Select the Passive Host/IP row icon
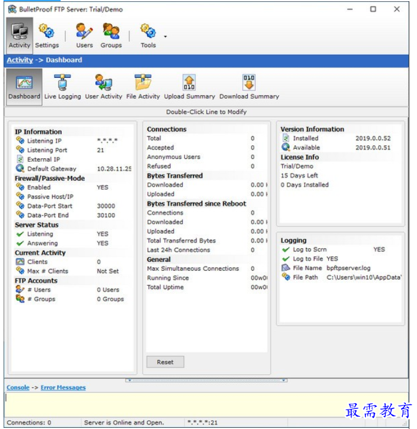This screenshot has width=417, height=429. (x=20, y=196)
